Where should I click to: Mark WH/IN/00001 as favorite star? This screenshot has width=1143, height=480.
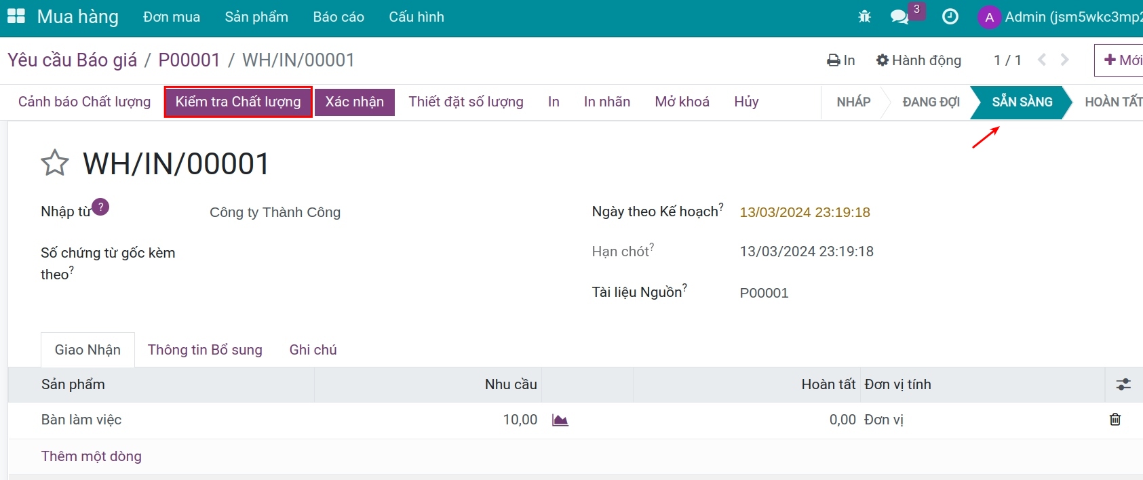pos(55,163)
